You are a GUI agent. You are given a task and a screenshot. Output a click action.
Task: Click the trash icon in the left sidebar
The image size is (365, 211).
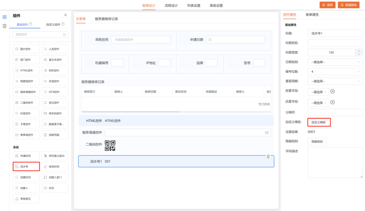pos(4,26)
